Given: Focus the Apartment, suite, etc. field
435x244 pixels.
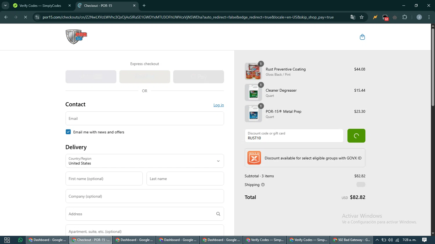Looking at the screenshot, I should point(144,231).
